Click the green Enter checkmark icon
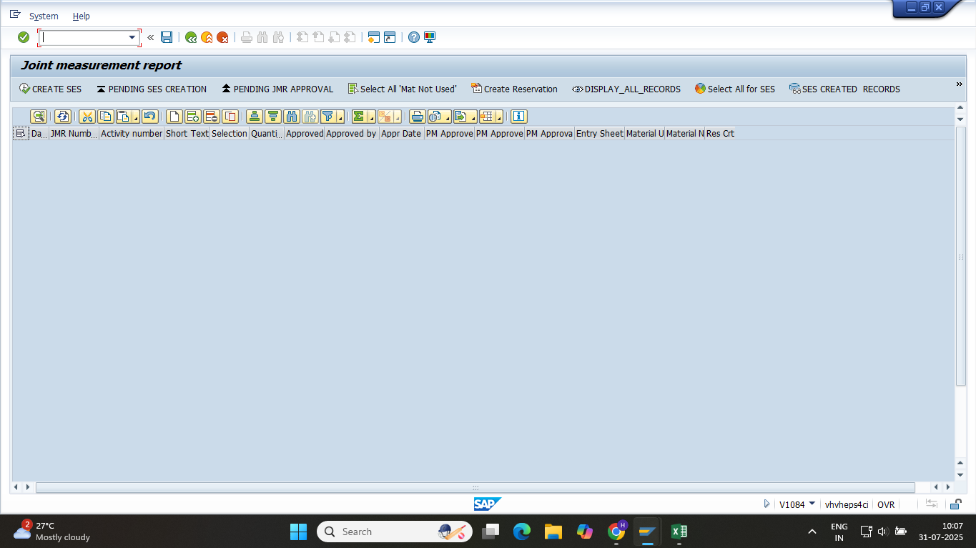 24,37
